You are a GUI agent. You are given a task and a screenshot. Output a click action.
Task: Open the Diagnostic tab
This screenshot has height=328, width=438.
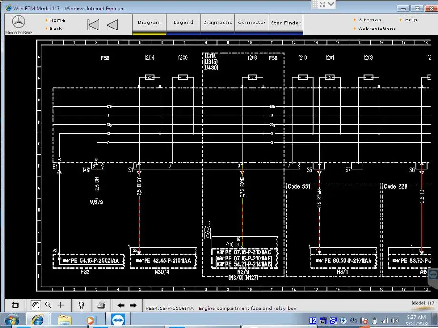(x=218, y=23)
